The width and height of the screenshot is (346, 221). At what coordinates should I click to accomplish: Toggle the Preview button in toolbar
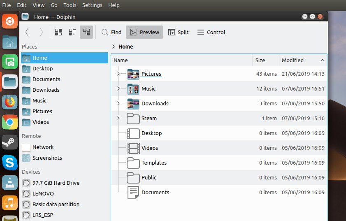click(144, 32)
